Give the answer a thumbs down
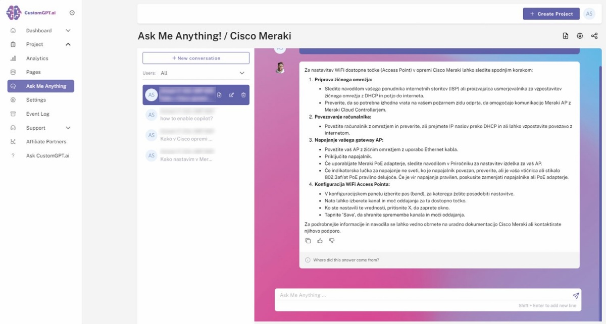 [x=332, y=241]
